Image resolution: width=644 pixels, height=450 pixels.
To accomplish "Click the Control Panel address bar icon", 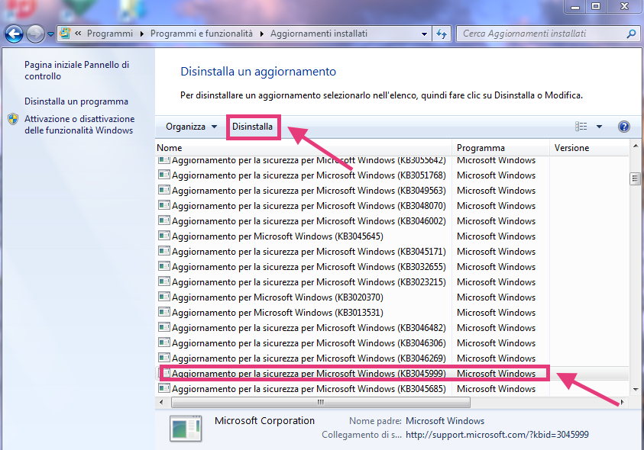I will pos(64,34).
